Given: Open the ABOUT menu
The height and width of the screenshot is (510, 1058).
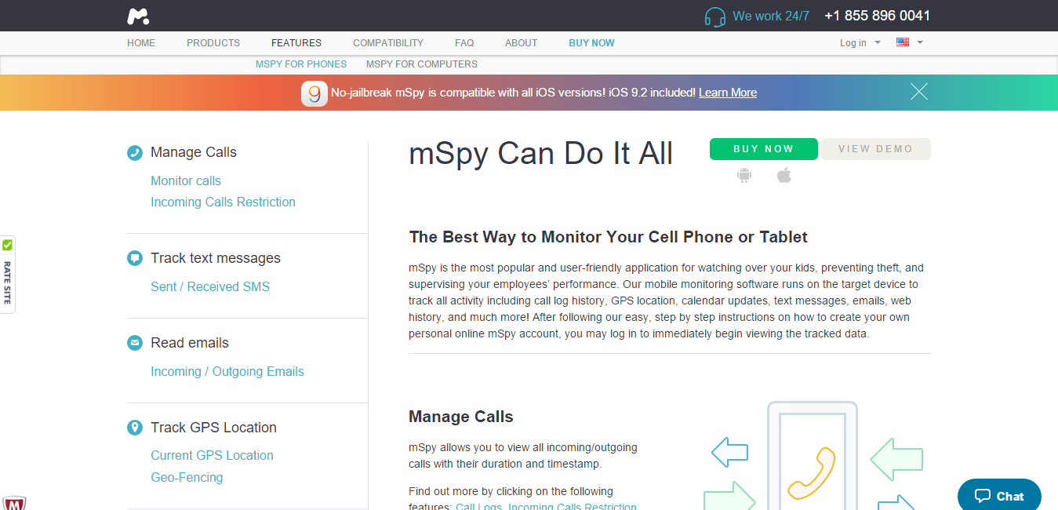Looking at the screenshot, I should pos(522,43).
